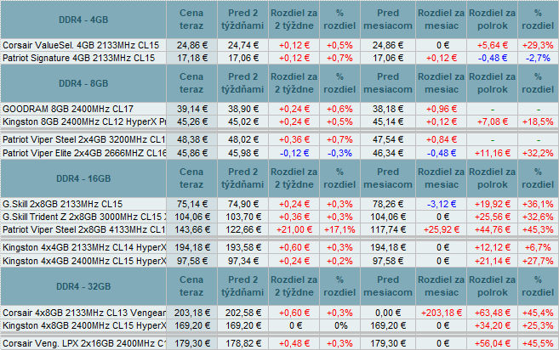Viewport: 559px width, 350px height.
Task: Select the '97,34 €' two-weeks-ago price cell
Action: point(242,261)
